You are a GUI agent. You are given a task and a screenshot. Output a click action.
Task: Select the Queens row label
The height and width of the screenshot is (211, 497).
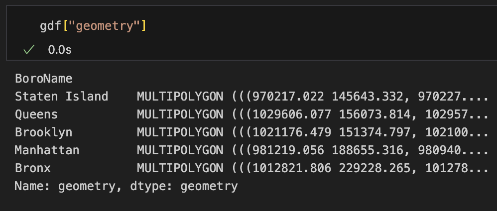tap(36, 114)
